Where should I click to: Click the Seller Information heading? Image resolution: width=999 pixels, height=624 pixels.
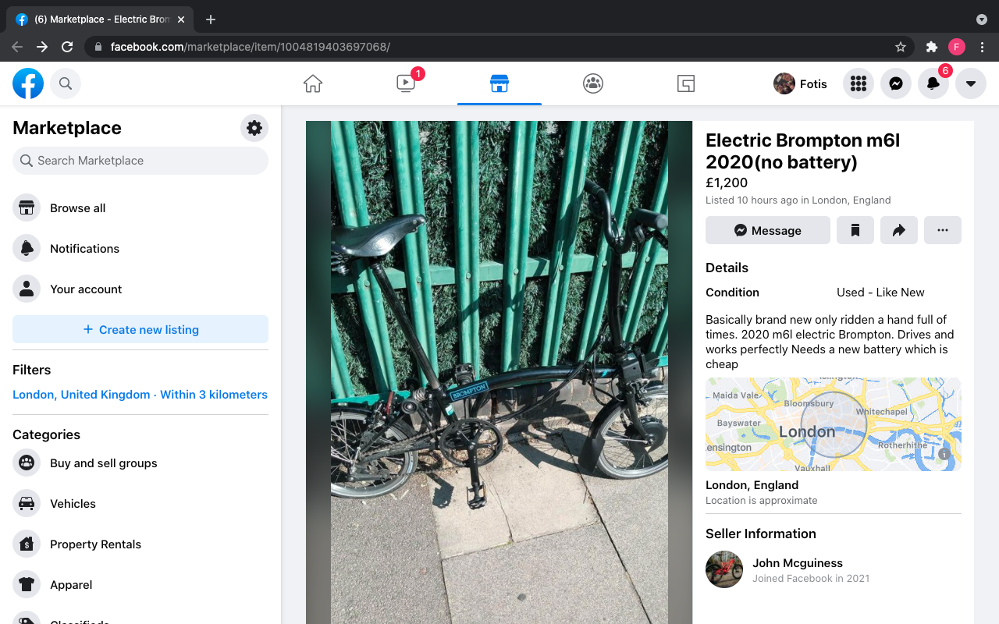point(761,534)
